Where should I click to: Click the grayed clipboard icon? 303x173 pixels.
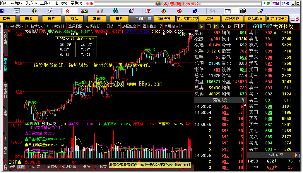tap(212, 11)
